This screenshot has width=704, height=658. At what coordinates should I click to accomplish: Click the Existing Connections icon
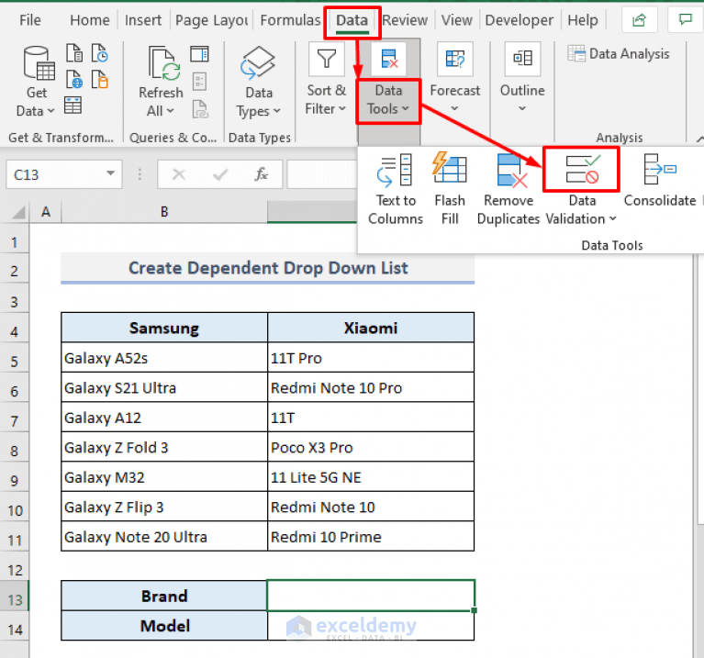pos(100,79)
